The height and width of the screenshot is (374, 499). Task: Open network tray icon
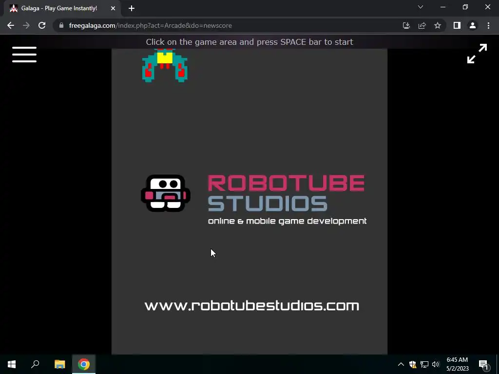pos(424,364)
